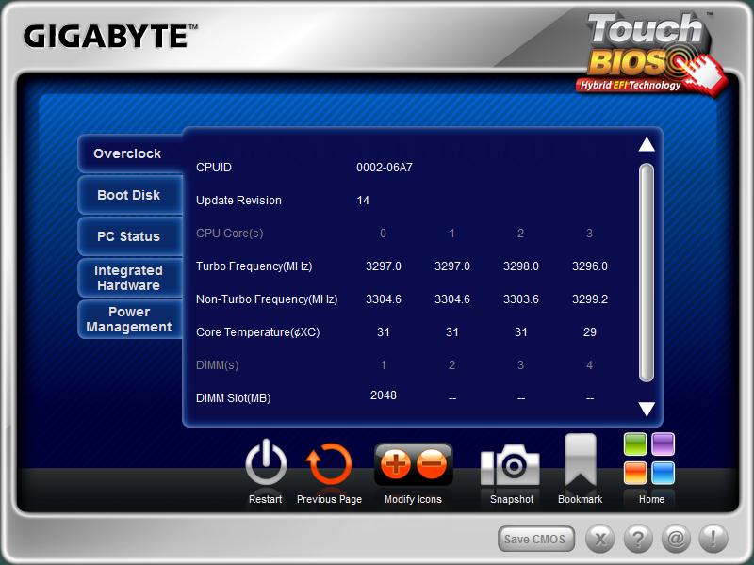
Task: Click the scroll down arrow in the panel
Action: click(x=647, y=409)
